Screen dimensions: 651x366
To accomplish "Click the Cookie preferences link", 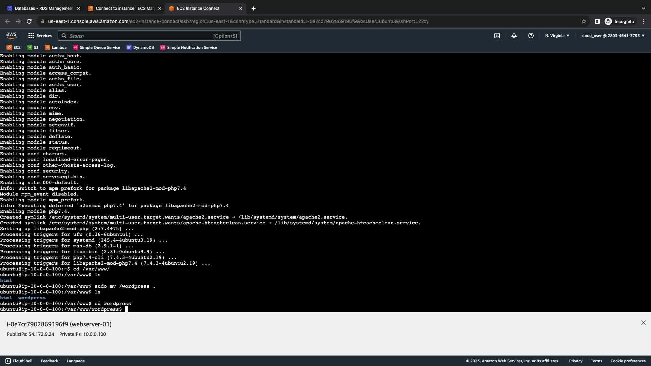I will point(628,361).
